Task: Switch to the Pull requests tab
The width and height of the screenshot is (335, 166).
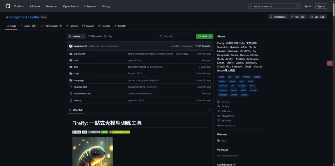Action: pyautogui.click(x=51, y=26)
